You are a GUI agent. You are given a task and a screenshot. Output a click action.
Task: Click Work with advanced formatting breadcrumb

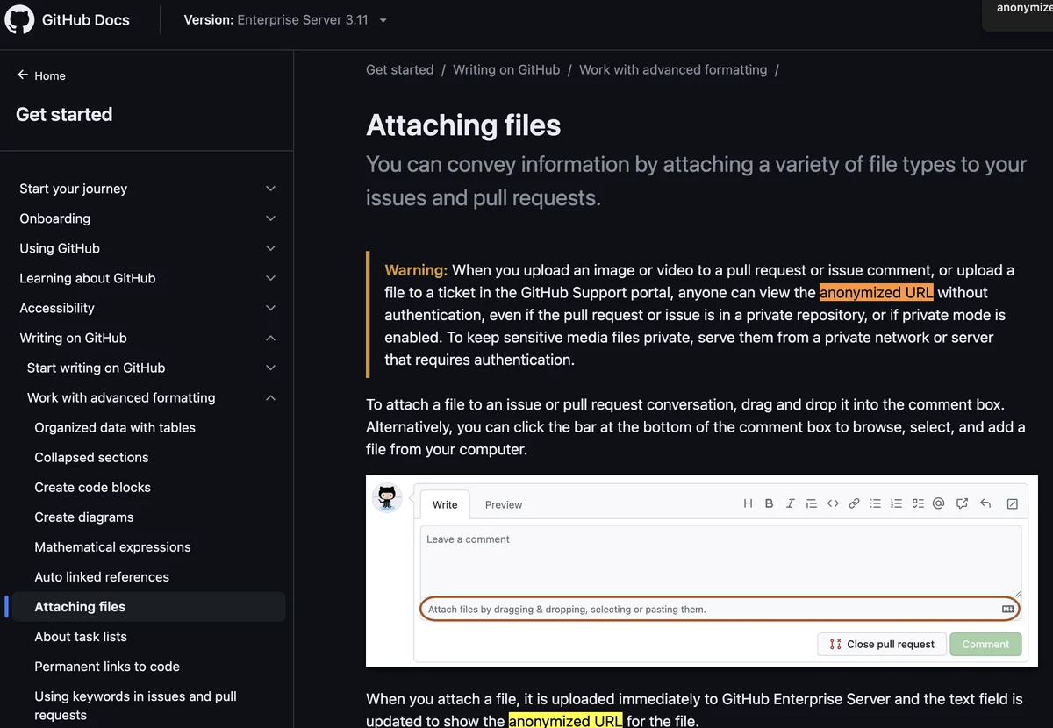(x=673, y=69)
